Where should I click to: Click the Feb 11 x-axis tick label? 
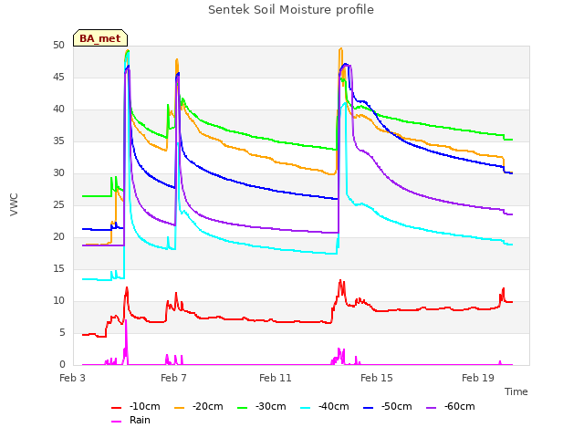[276, 378]
